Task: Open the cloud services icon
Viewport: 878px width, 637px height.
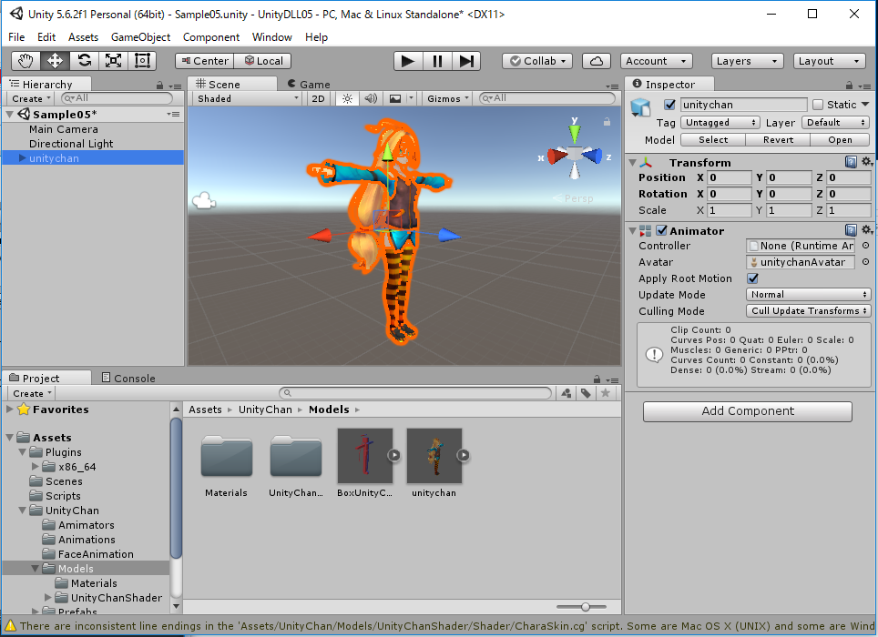Action: [x=596, y=61]
